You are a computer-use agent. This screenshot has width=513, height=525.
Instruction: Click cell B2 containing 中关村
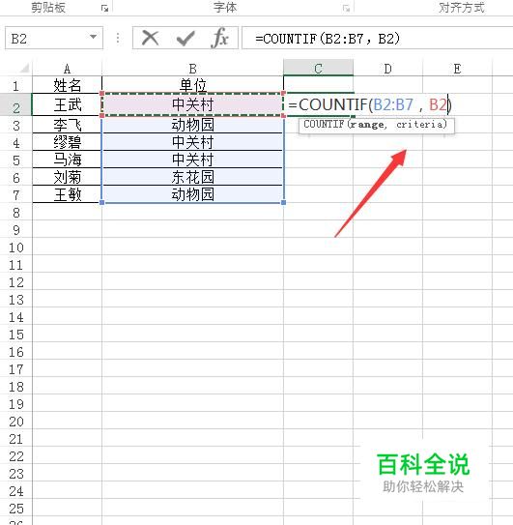click(x=193, y=104)
